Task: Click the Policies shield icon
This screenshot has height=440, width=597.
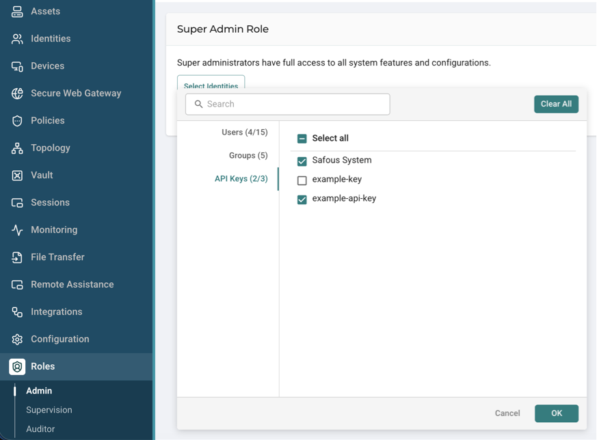Action: point(17,121)
